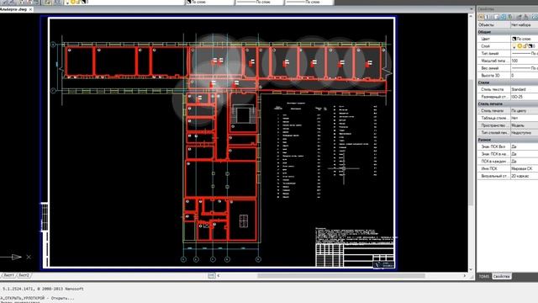Screen dimensions: 538x303
Task: Toggle the layer freeze sun icon in Слой row
Action: 520,46
